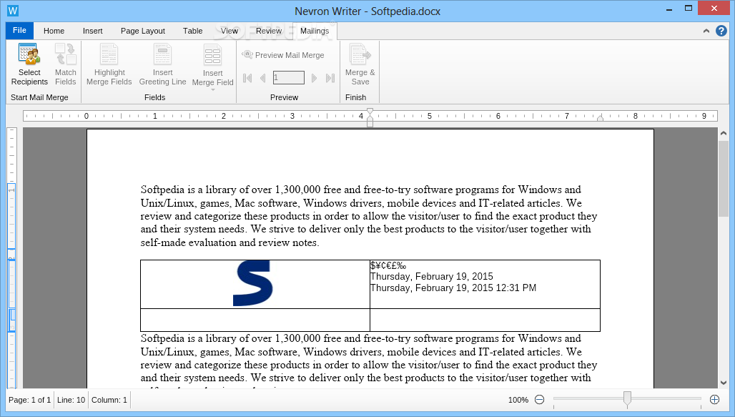Go to next mail merge record
Viewport: 735px width, 417px height.
coord(314,78)
